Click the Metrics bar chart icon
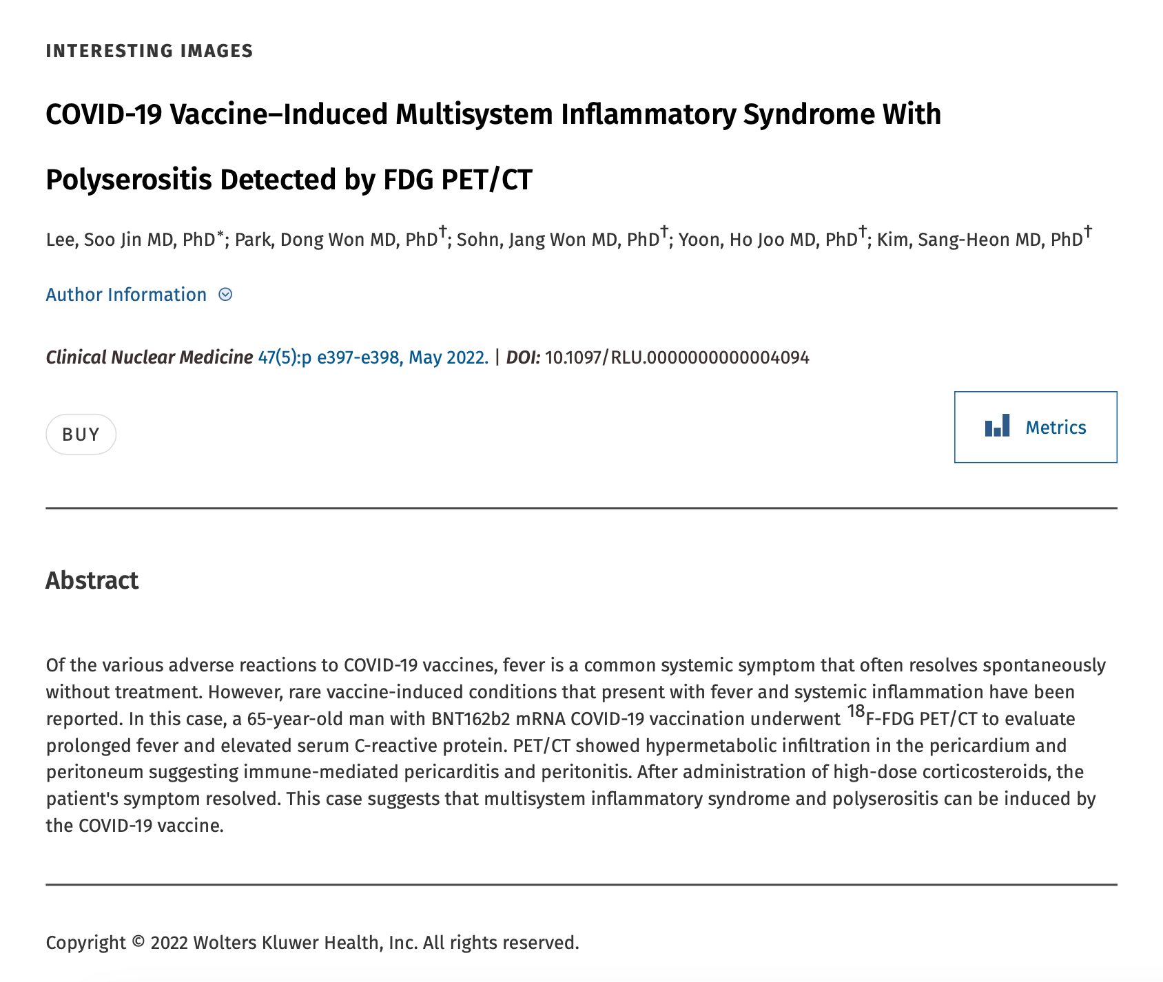 pyautogui.click(x=997, y=426)
